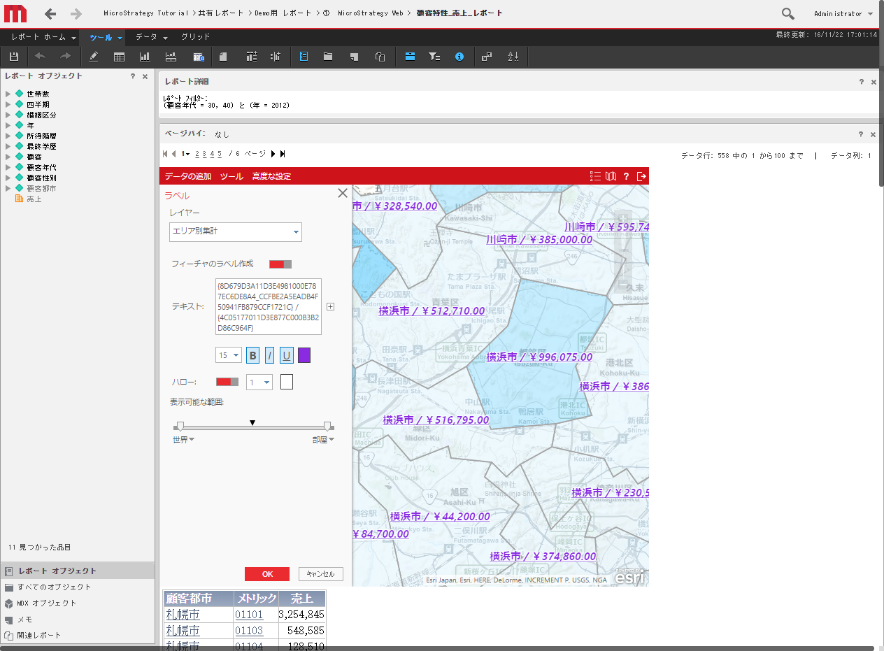This screenshot has height=651, width=884.
Task: Click the blue report details info icon
Action: click(x=459, y=57)
